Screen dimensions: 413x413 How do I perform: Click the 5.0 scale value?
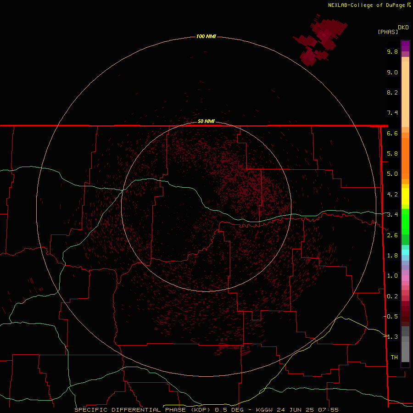point(392,174)
